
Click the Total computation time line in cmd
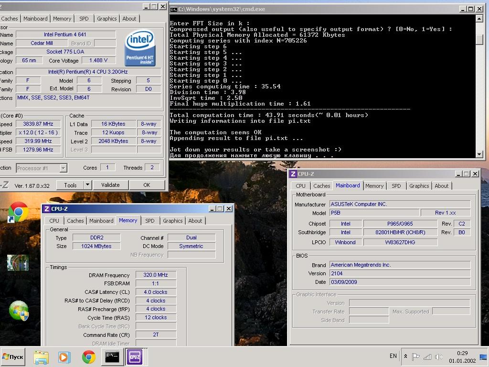(x=269, y=115)
